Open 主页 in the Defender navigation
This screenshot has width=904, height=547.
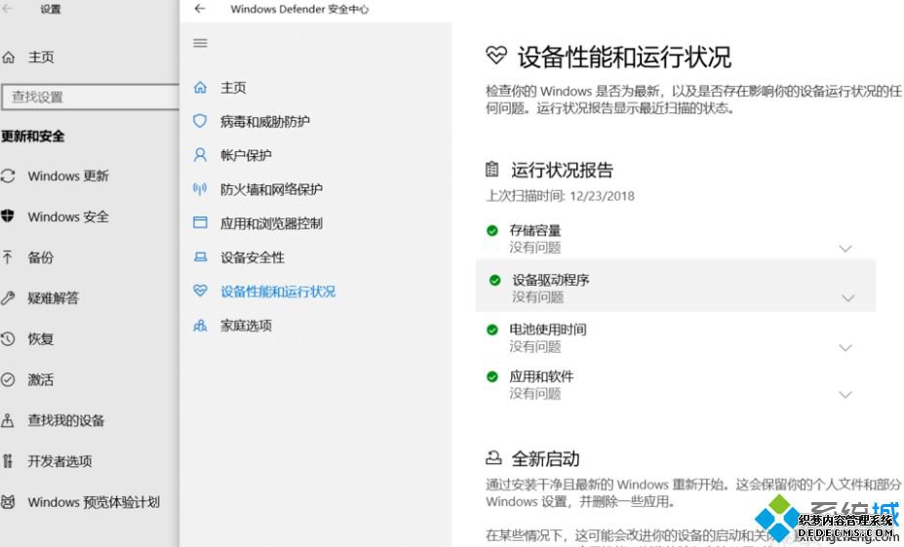[x=233, y=88]
